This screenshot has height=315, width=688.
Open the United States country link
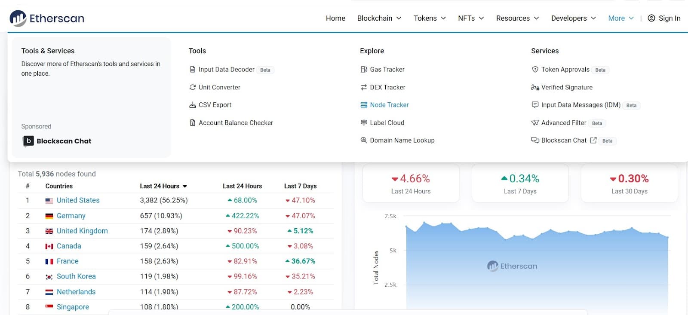[x=78, y=200]
